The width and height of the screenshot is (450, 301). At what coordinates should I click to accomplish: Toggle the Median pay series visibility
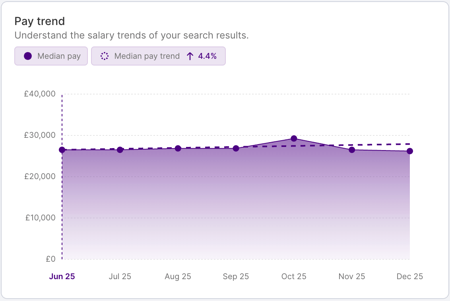pyautogui.click(x=51, y=56)
